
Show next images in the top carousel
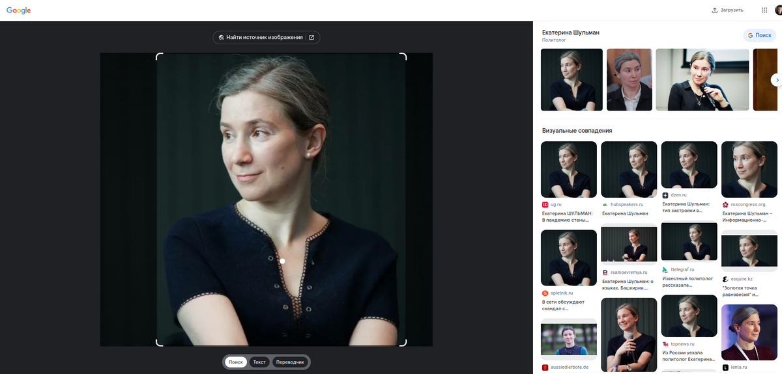tap(777, 80)
